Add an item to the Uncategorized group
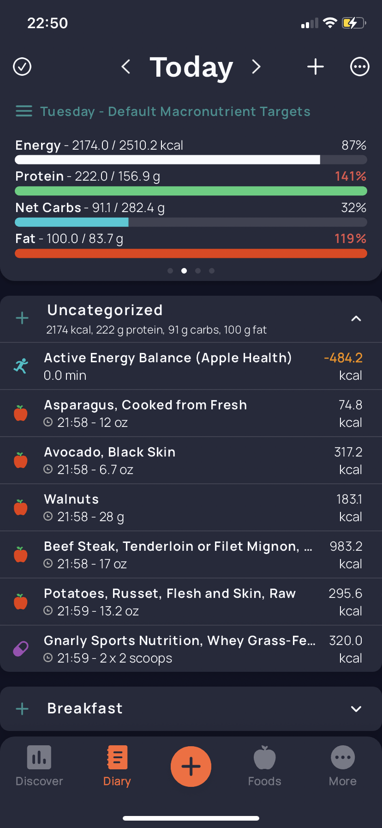Image resolution: width=382 pixels, height=828 pixels. point(22,318)
